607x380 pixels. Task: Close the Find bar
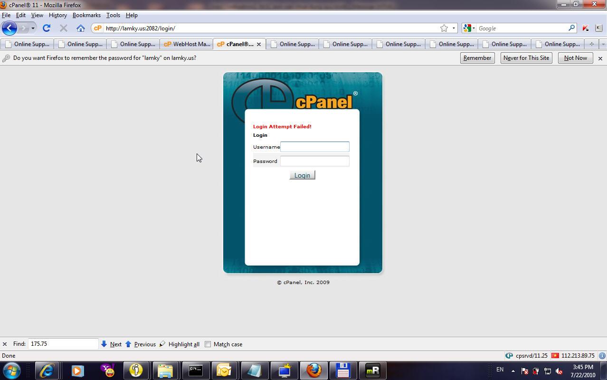point(4,344)
